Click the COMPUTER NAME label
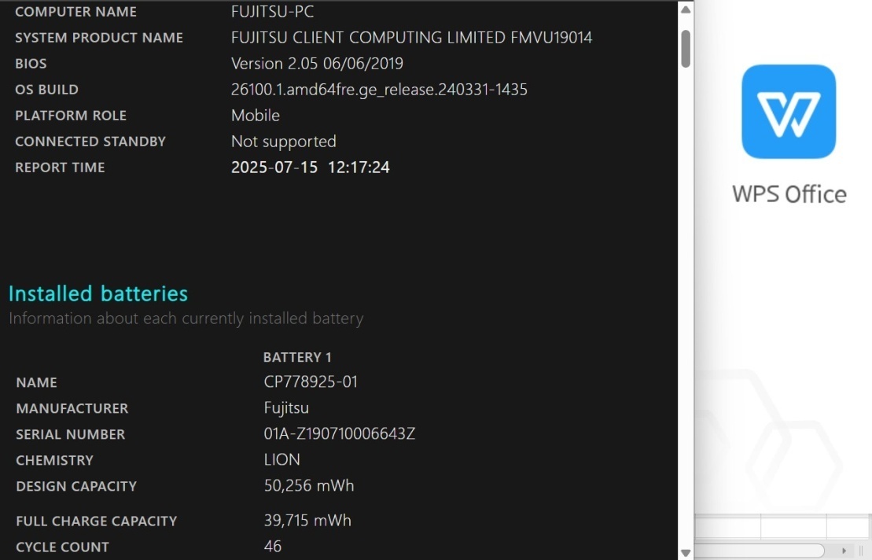The width and height of the screenshot is (872, 560). click(75, 12)
